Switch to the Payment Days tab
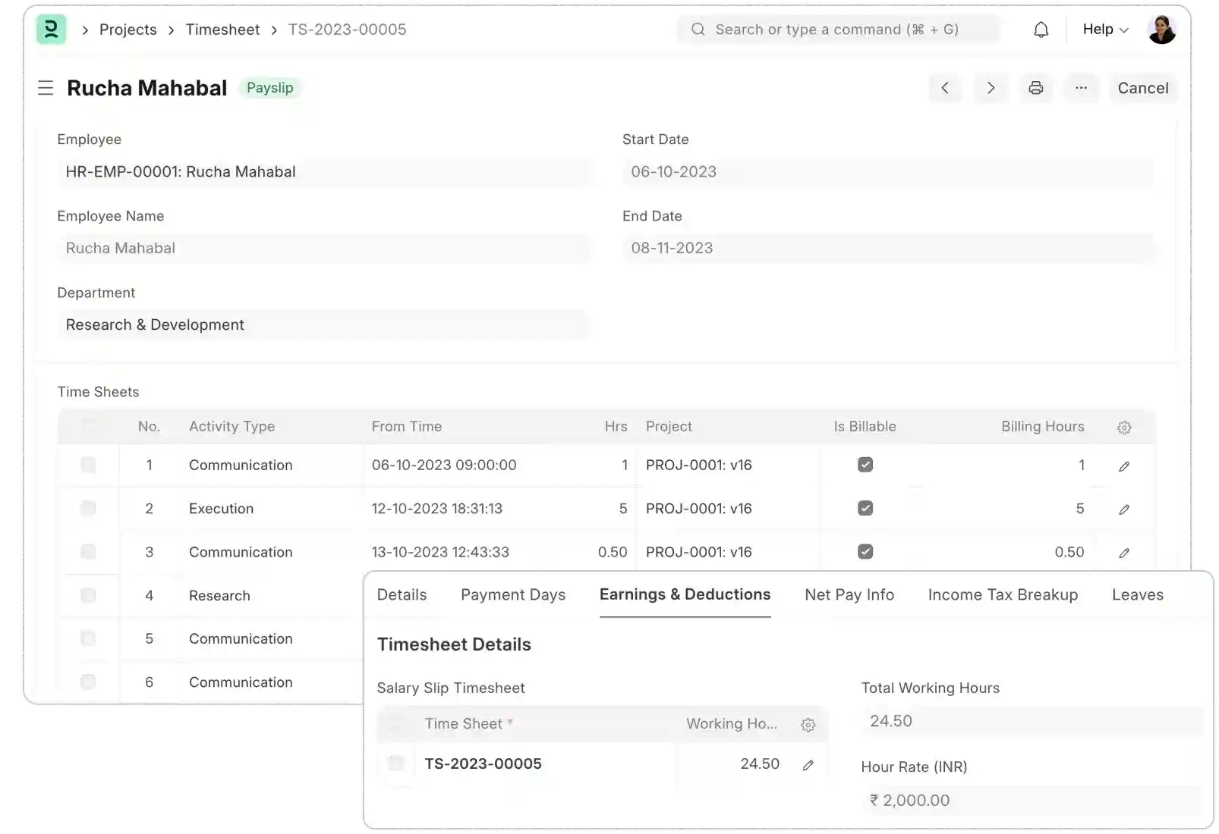The image size is (1219, 834). coord(513,594)
